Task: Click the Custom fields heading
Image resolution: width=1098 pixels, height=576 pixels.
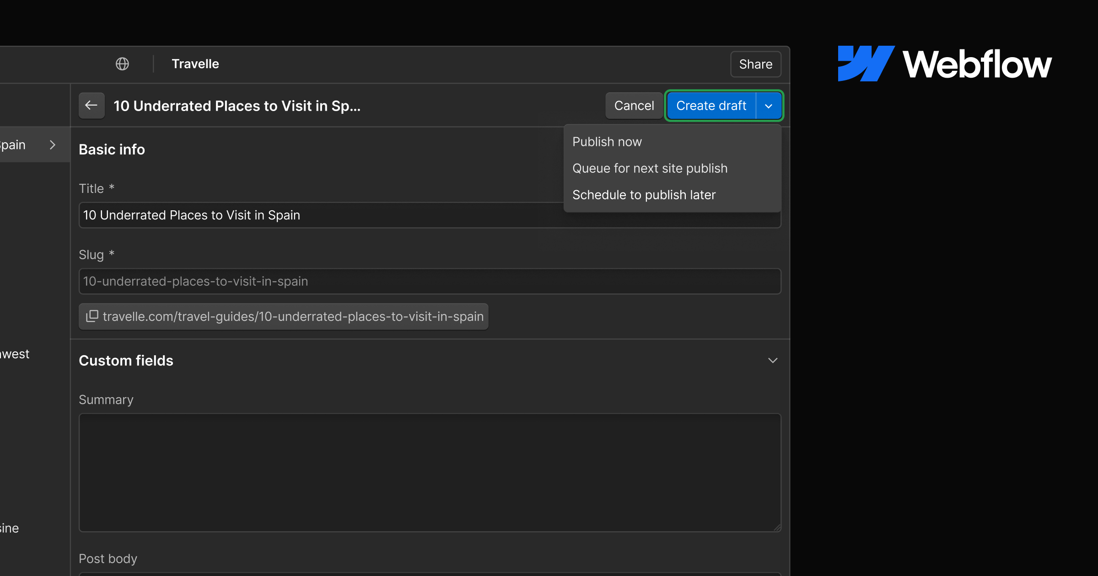Action: (126, 361)
